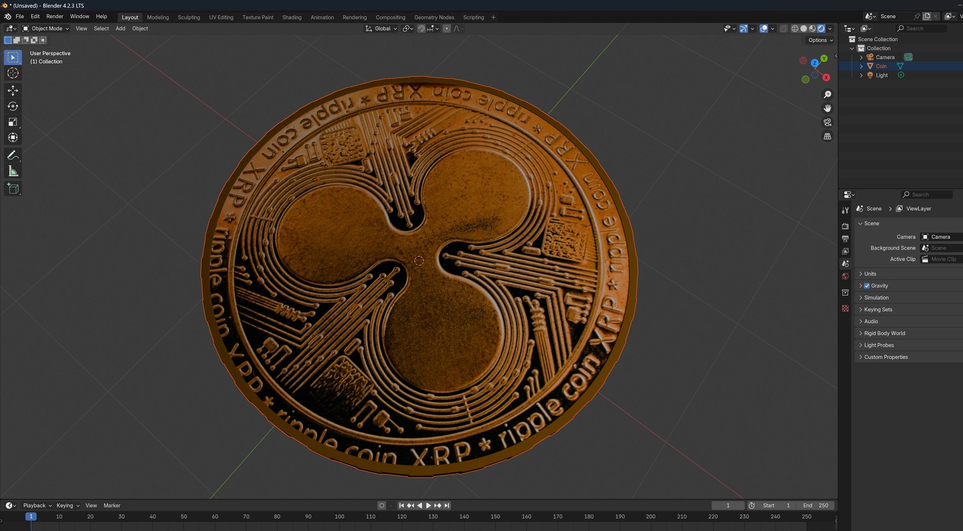Click the Coin mesh data icon in the outliner
The width and height of the screenshot is (963, 531).
[900, 66]
